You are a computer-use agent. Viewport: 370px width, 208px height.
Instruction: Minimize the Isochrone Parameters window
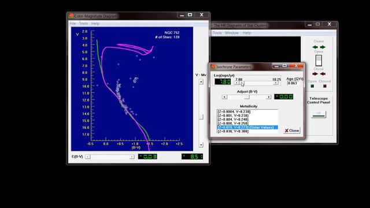pyautogui.click(x=276, y=66)
